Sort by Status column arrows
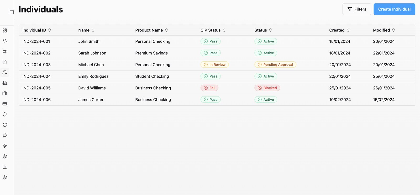 (x=270, y=30)
